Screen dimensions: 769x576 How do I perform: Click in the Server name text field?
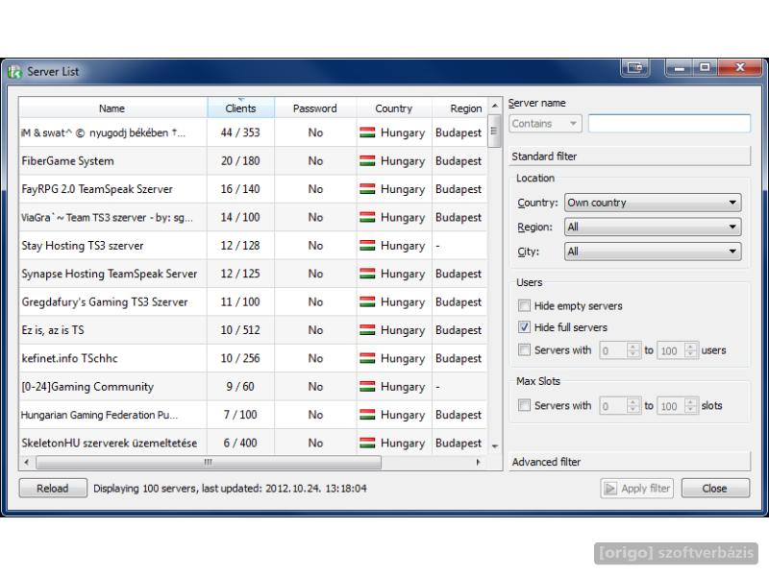click(669, 124)
